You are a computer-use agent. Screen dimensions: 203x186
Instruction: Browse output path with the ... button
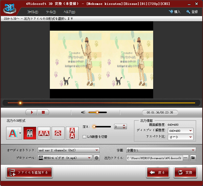tap(185, 158)
